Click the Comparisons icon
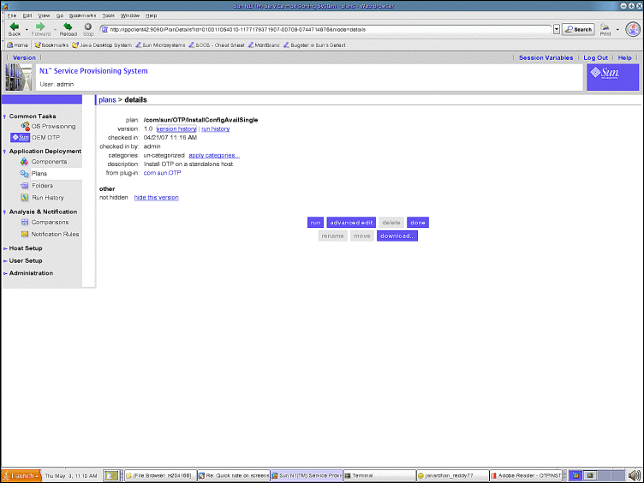The width and height of the screenshot is (644, 483). click(25, 222)
